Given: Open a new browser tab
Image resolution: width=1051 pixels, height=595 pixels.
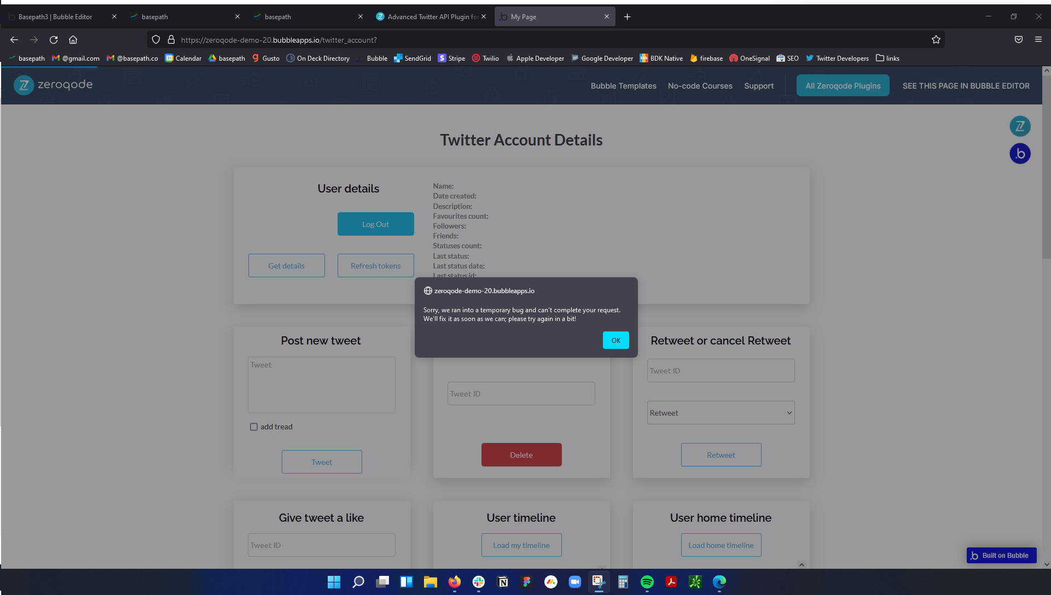Looking at the screenshot, I should (x=627, y=17).
